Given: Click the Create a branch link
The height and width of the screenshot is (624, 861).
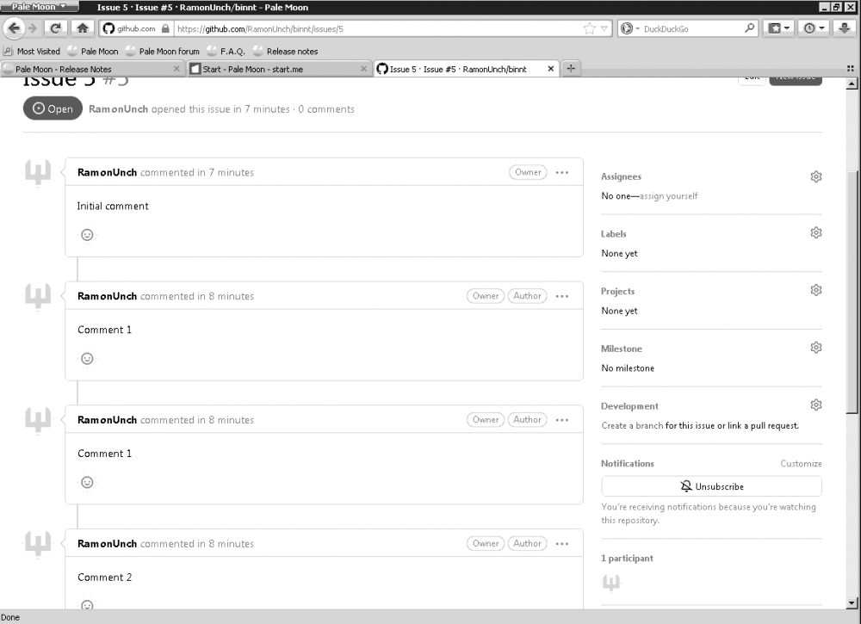Looking at the screenshot, I should pos(632,425).
